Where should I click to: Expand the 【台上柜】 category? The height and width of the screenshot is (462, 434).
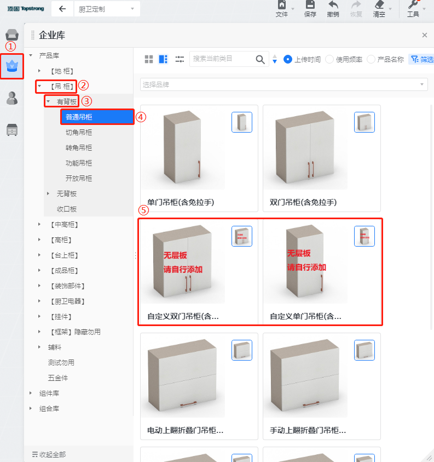tap(39, 255)
